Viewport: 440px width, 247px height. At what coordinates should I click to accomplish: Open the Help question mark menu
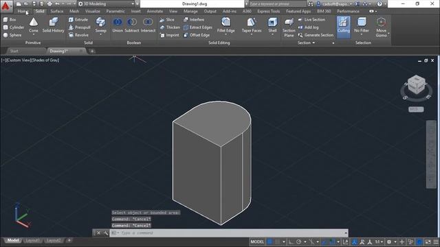tap(379, 4)
